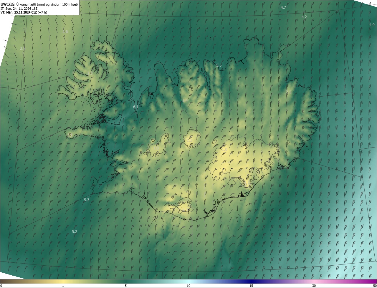Click the color scale tick labeled 15
Viewport: 377px width, 288px height.
[x=251, y=286]
